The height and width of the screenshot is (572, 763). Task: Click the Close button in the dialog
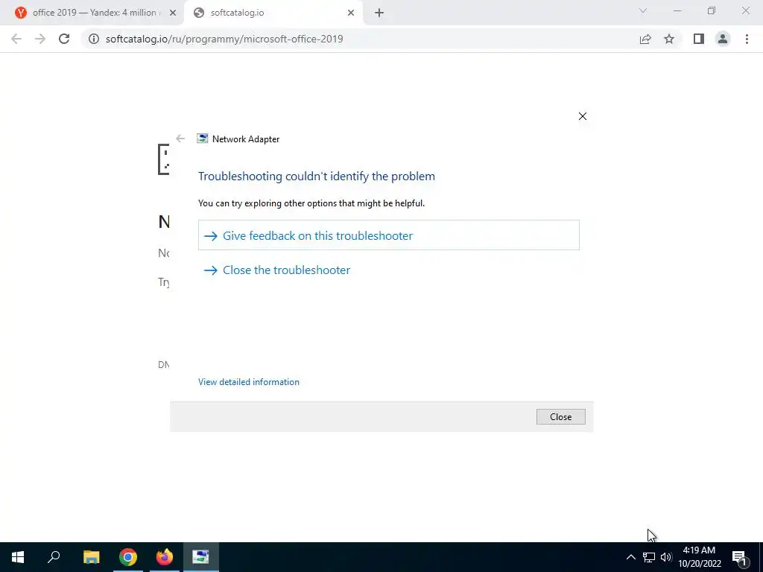pyautogui.click(x=560, y=417)
